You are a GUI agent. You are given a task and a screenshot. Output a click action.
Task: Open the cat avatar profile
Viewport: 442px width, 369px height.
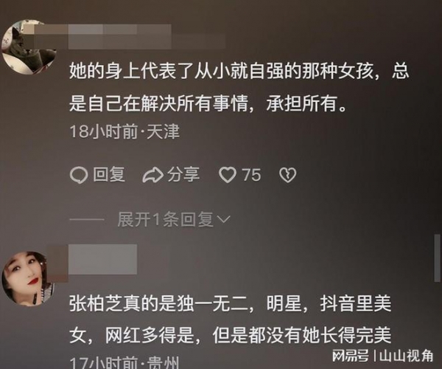[x=28, y=47]
